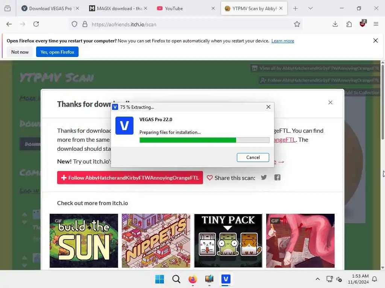
Task: Open the Firefox downloads panel
Action: (335, 24)
